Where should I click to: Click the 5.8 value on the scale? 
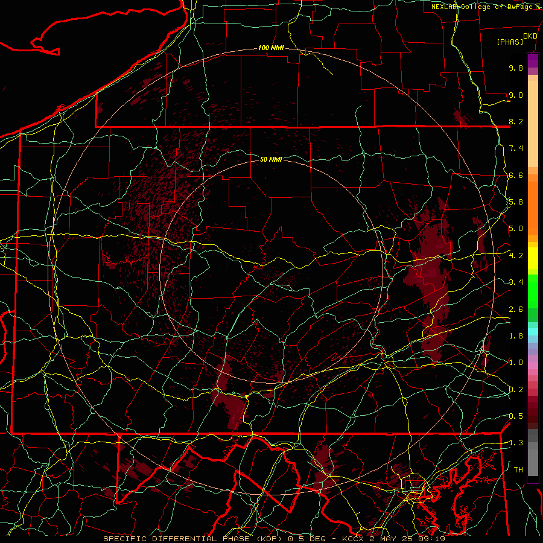pyautogui.click(x=516, y=202)
